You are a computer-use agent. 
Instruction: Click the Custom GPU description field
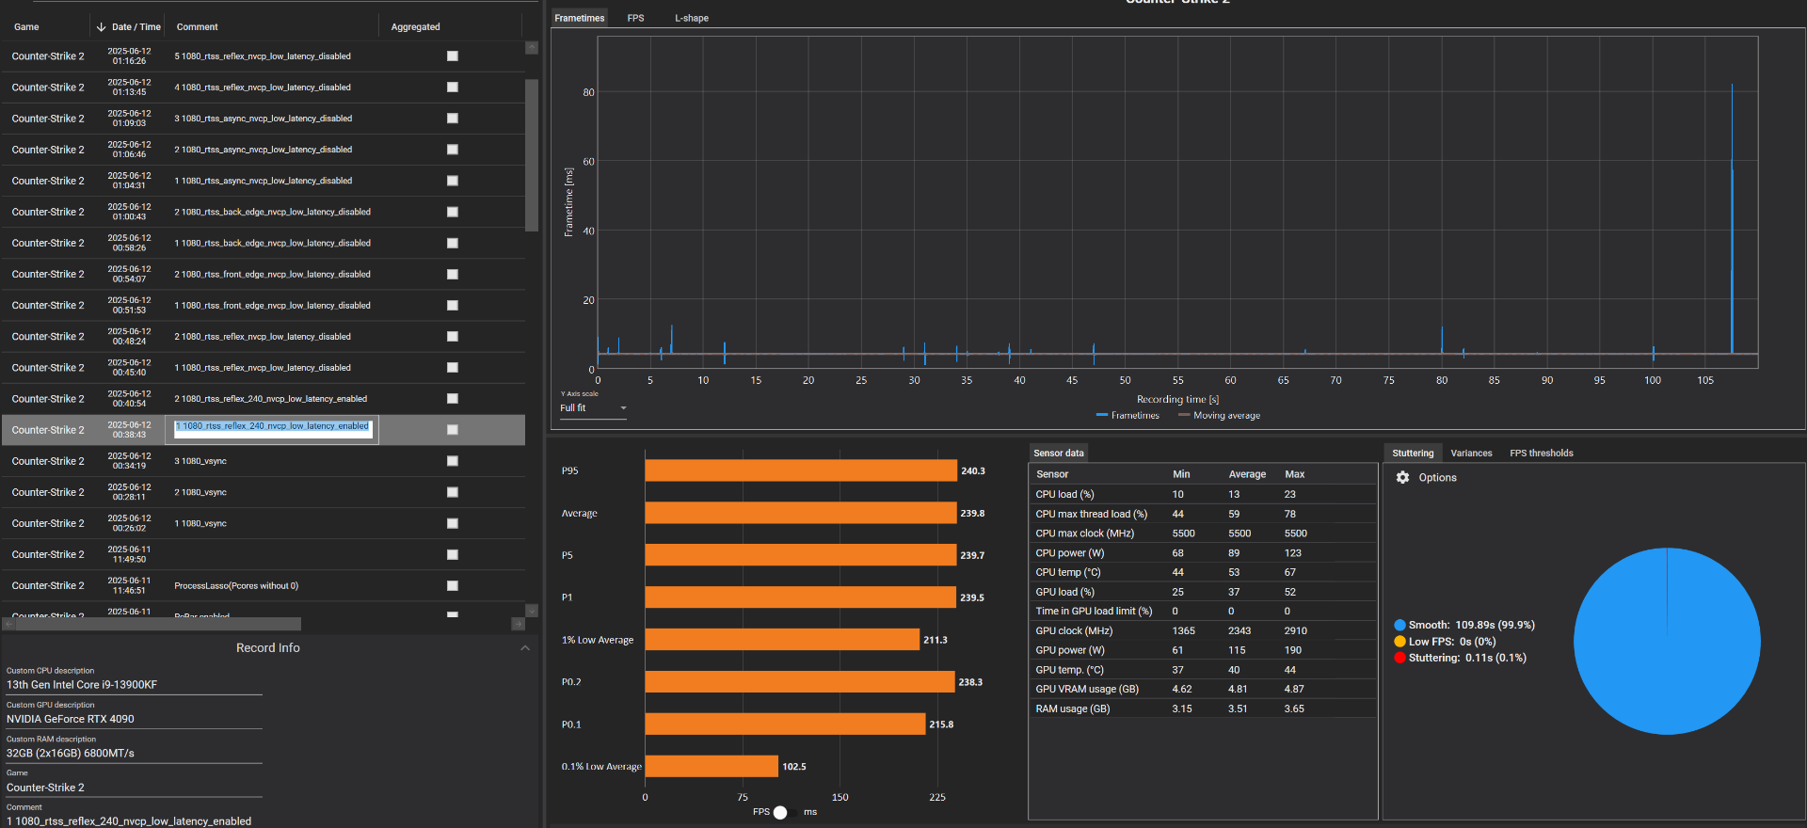click(x=134, y=719)
